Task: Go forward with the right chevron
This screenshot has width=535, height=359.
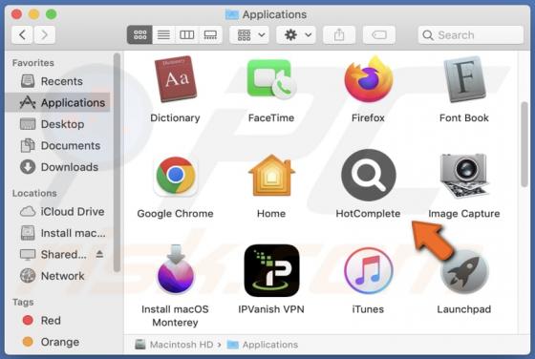Action: (x=44, y=34)
